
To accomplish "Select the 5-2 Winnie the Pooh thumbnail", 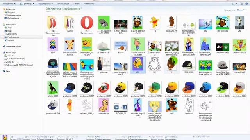I will click(x=155, y=23).
